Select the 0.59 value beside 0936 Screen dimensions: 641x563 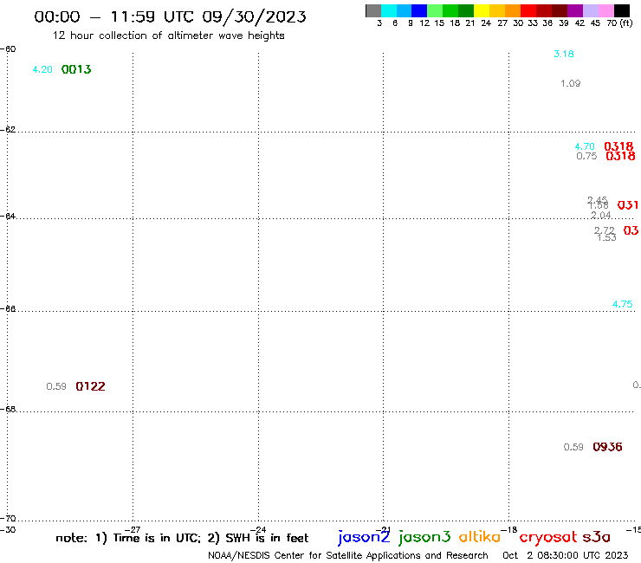click(x=573, y=447)
